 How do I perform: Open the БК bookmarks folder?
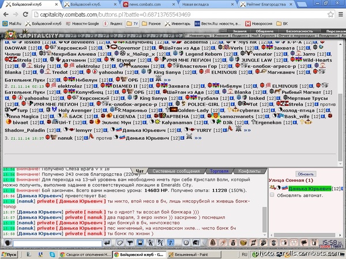click(x=283, y=24)
